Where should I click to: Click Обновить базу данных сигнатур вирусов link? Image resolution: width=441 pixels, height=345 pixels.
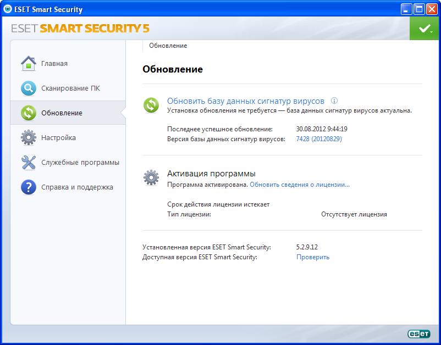tap(246, 101)
